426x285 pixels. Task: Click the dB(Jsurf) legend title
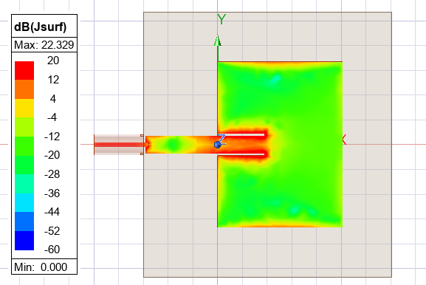pyautogui.click(x=40, y=27)
